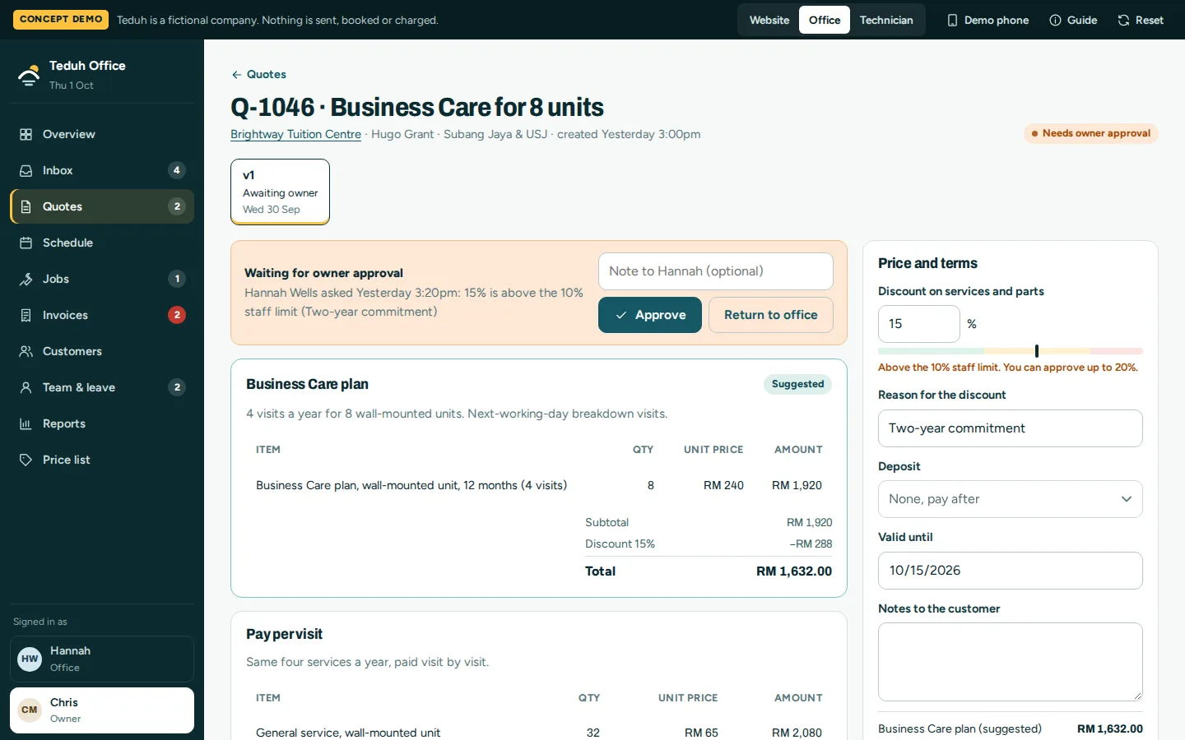Select the v1 Awaiting owner version tab
The image size is (1185, 740).
pyautogui.click(x=280, y=192)
